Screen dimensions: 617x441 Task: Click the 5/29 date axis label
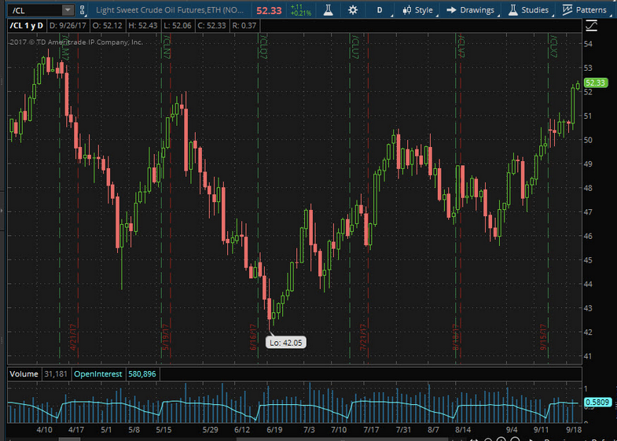tap(210, 429)
